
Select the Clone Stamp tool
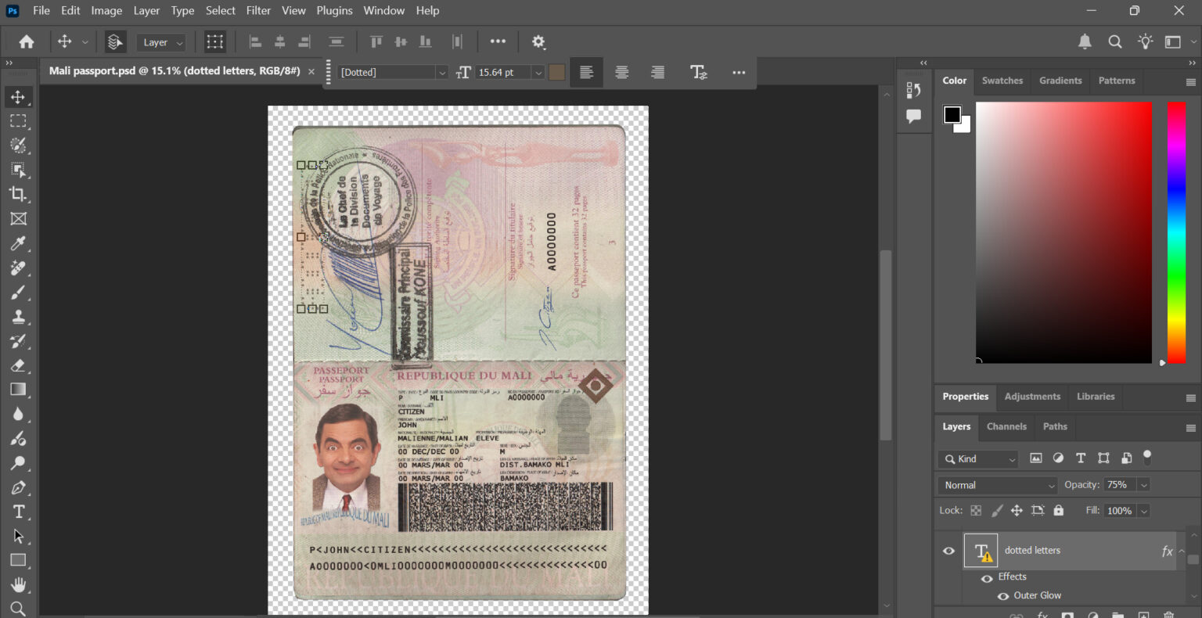pos(18,316)
